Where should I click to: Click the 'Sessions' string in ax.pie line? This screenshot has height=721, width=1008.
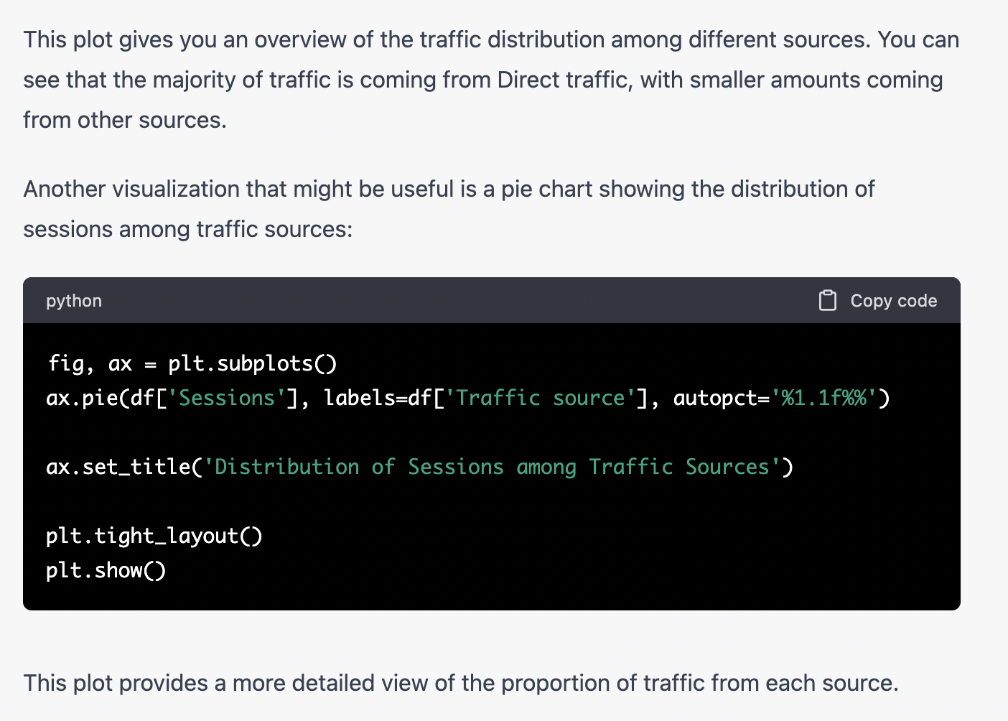point(227,398)
